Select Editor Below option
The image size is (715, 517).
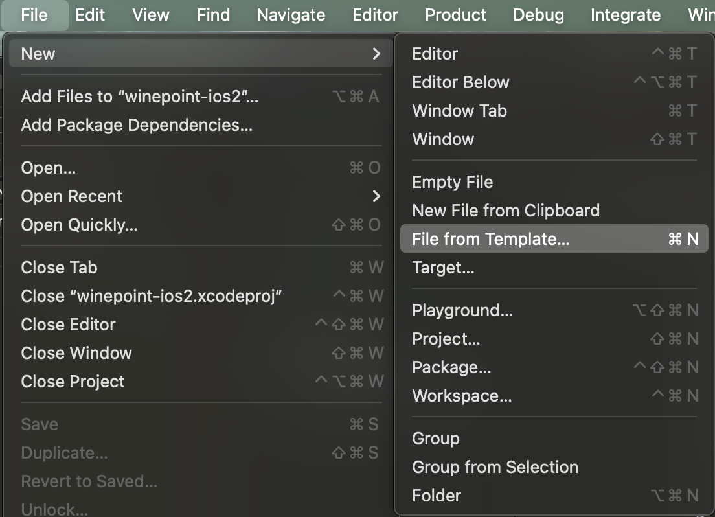pyautogui.click(x=460, y=82)
